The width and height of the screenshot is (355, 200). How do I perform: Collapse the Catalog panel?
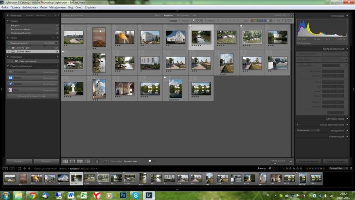coord(8,21)
